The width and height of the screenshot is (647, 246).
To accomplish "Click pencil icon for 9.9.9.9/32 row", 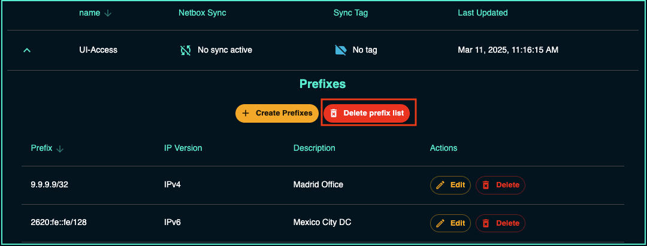I will coord(440,185).
